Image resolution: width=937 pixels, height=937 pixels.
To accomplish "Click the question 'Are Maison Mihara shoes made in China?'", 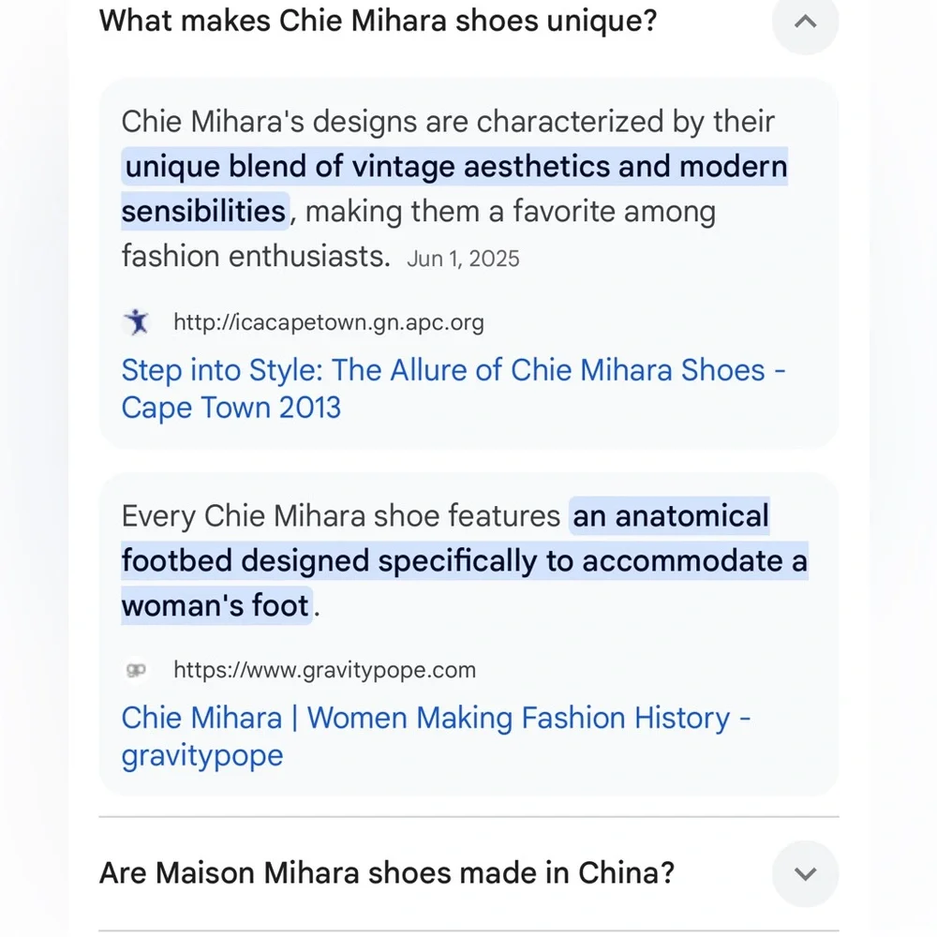I will 386,873.
